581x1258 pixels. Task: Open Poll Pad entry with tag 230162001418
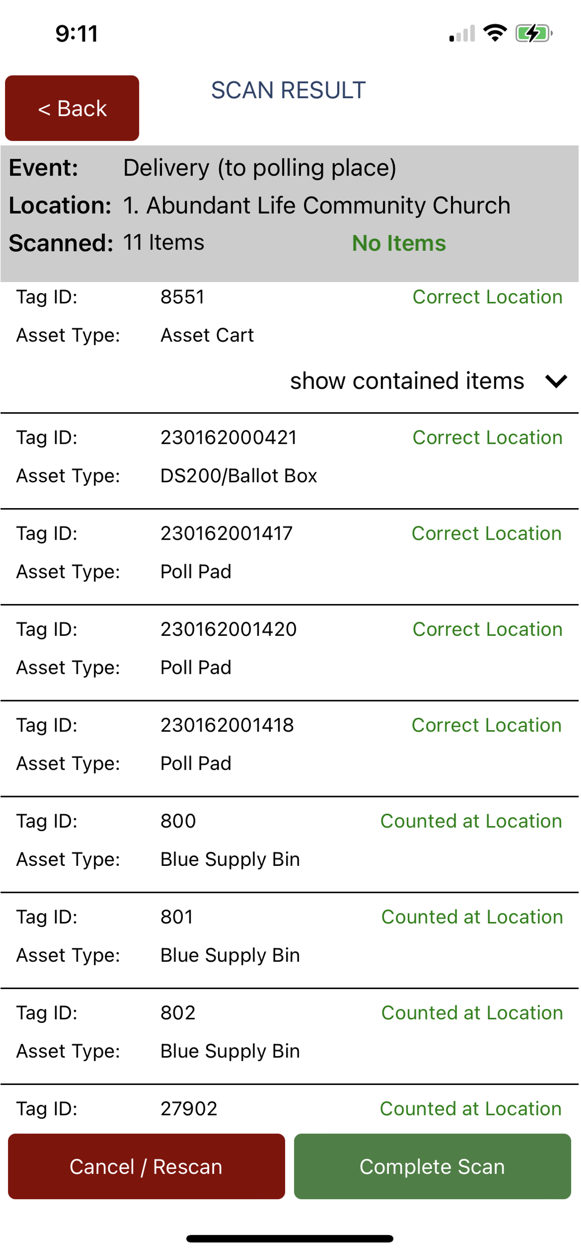(x=290, y=749)
